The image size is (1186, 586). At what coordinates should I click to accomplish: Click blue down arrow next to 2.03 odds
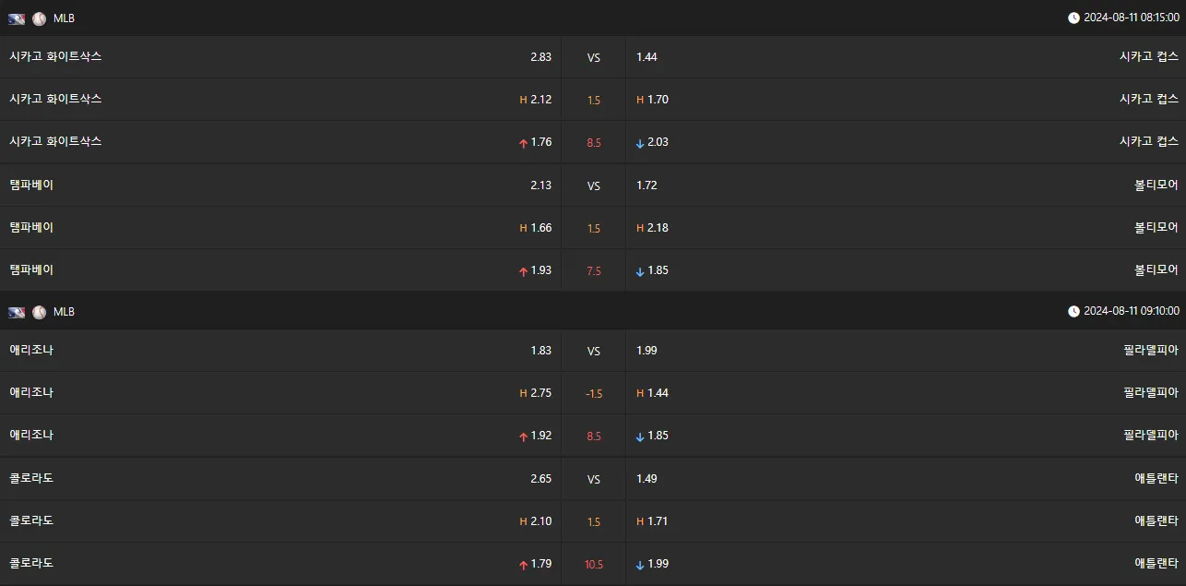[640, 143]
